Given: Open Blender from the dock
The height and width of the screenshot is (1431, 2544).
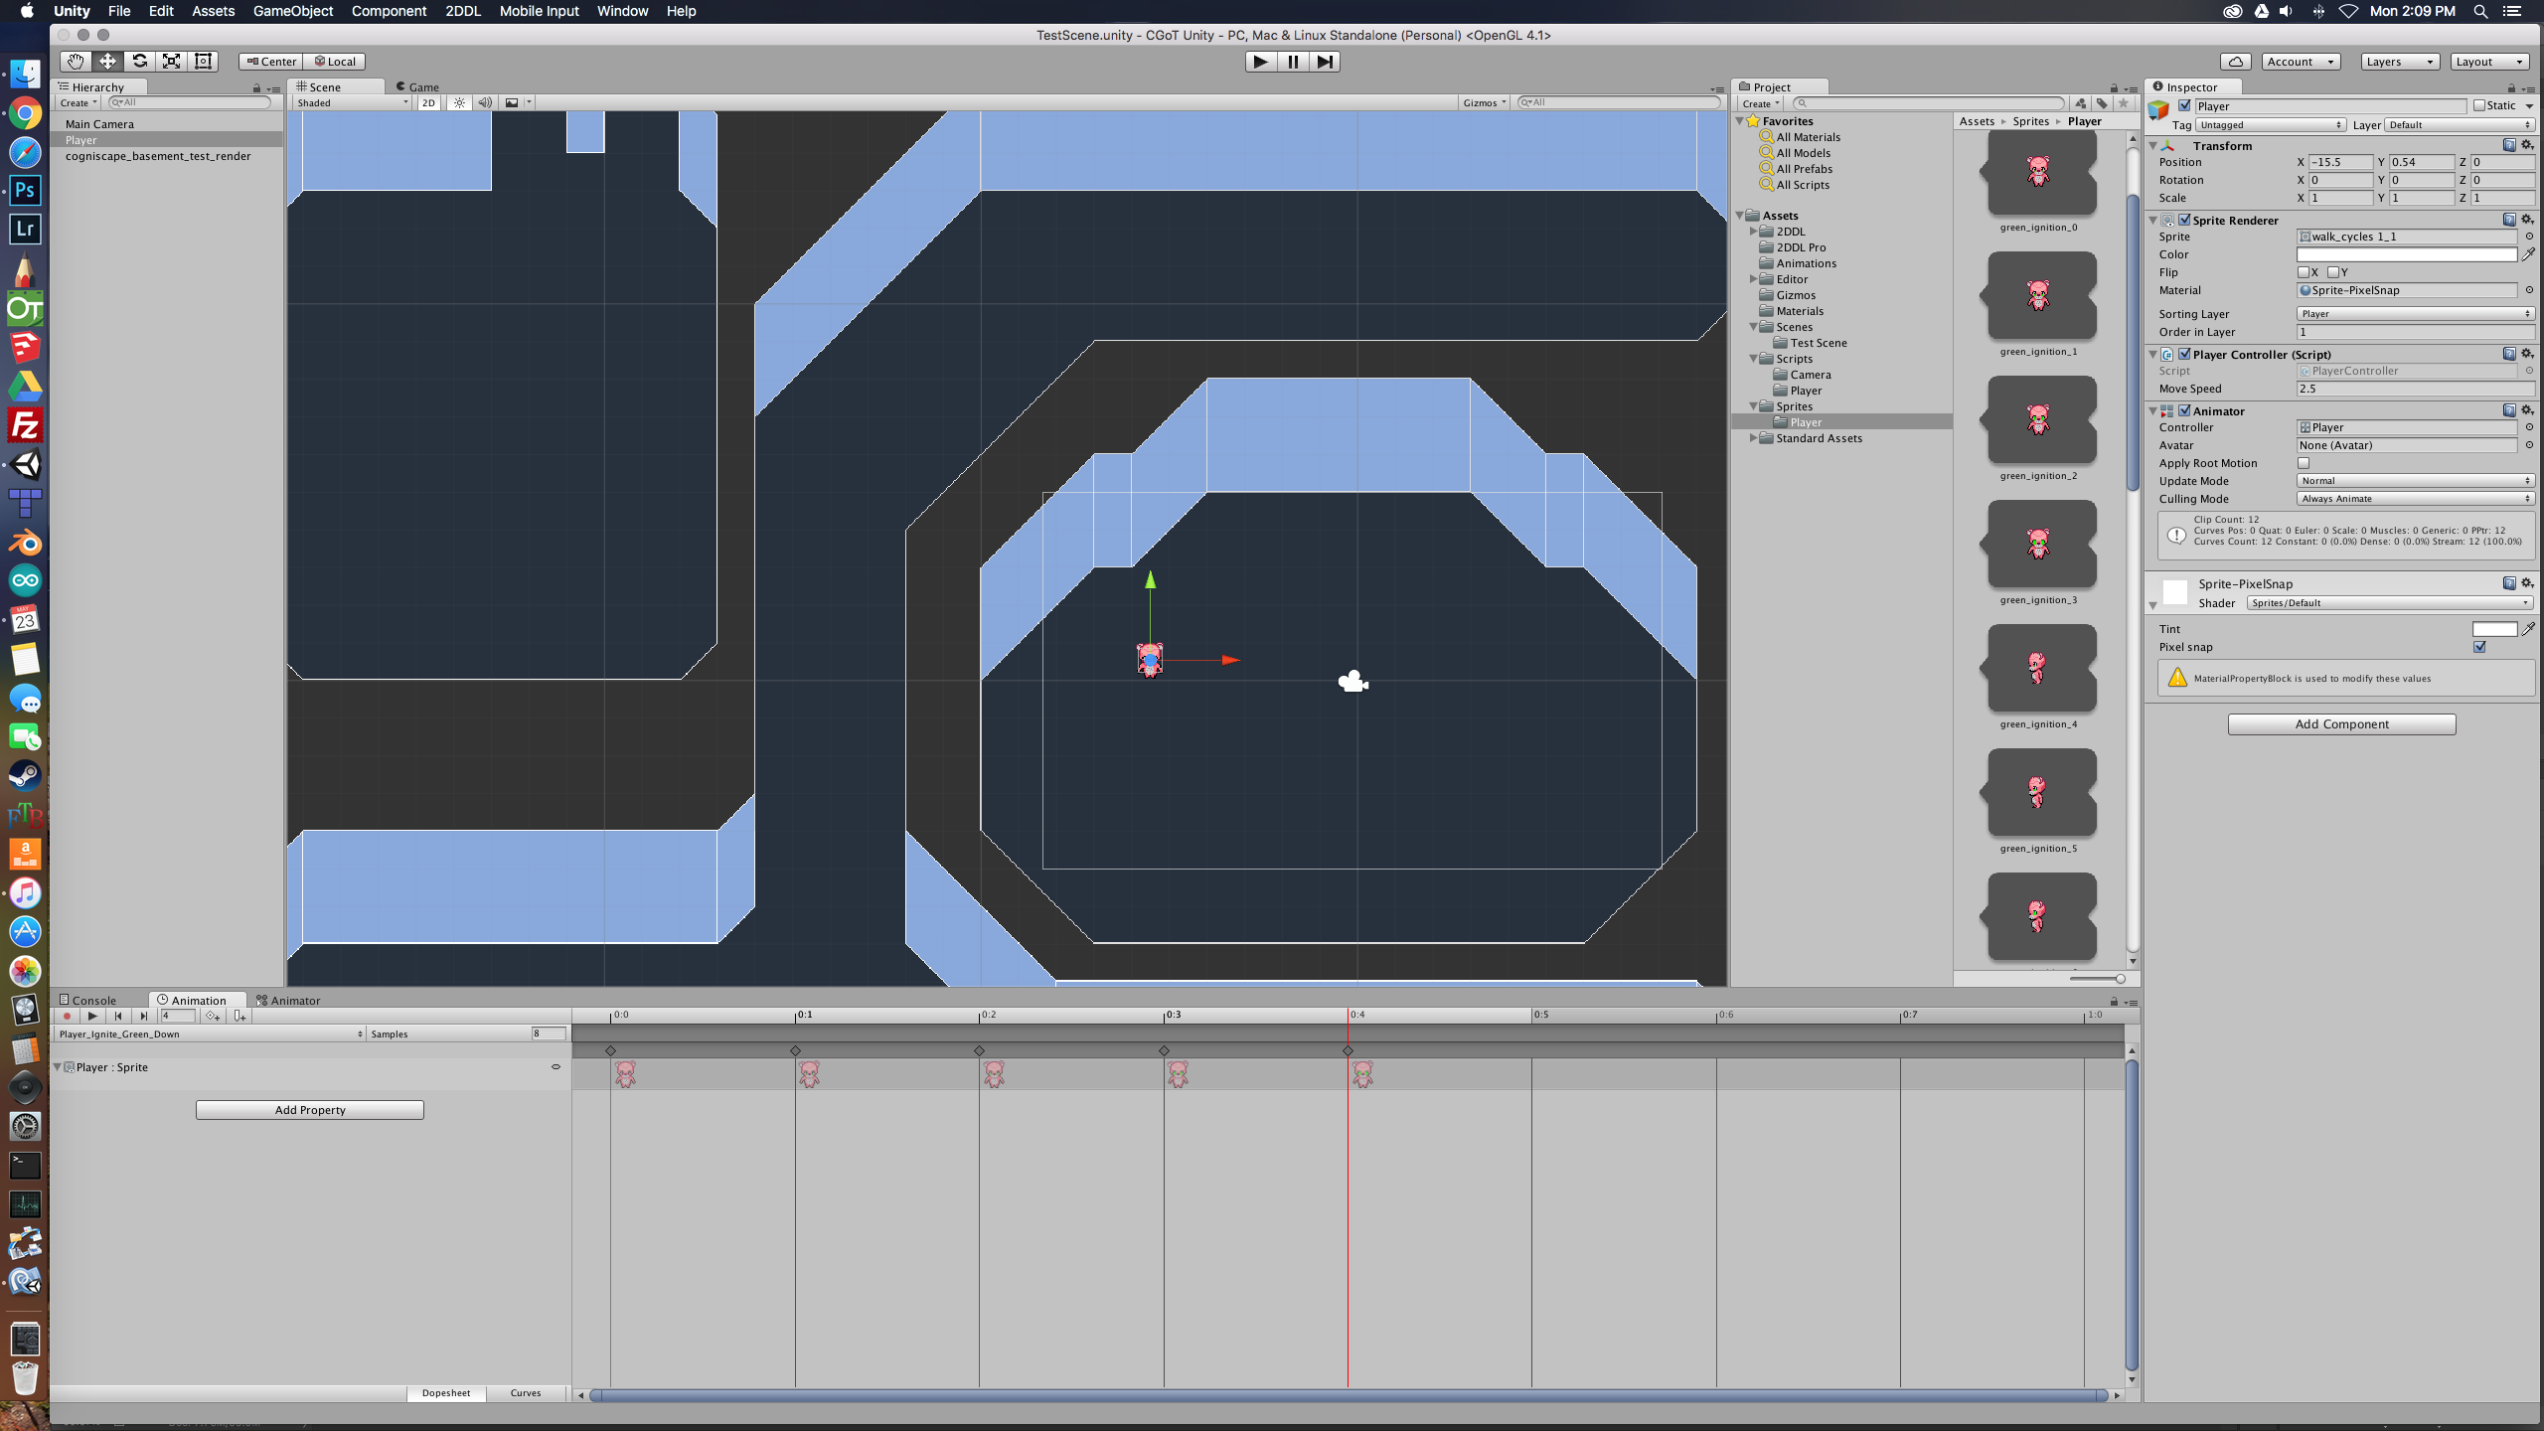Looking at the screenshot, I should 25,543.
